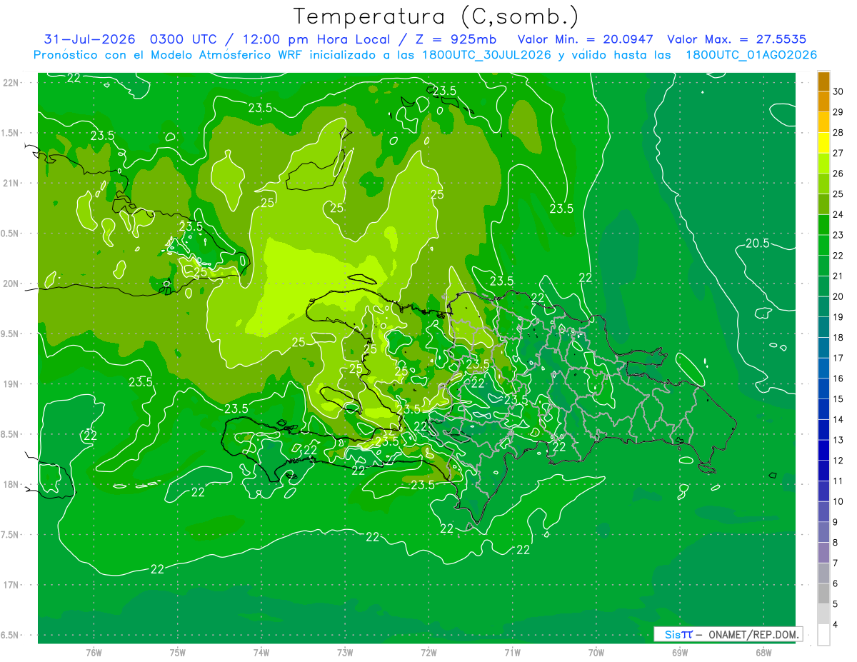Click the "1800UTC_01AGO2026" valid-until time
857x662 pixels.
[751, 55]
